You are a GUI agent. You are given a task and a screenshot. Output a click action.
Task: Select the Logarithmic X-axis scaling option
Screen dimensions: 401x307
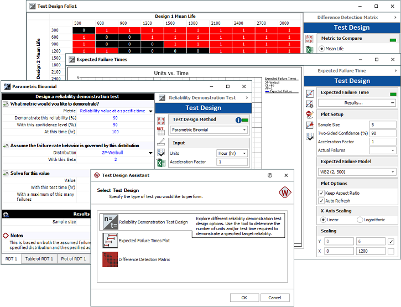pyautogui.click(x=360, y=220)
